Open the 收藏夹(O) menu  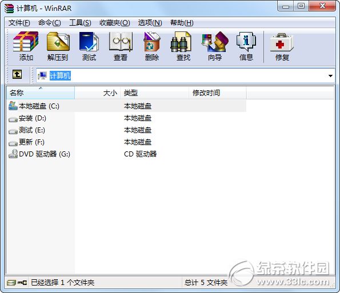[x=115, y=22]
